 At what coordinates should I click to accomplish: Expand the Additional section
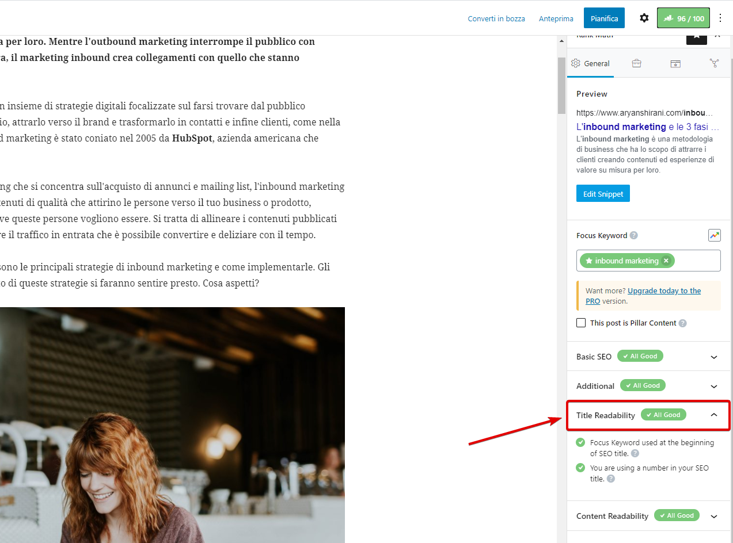(x=714, y=386)
